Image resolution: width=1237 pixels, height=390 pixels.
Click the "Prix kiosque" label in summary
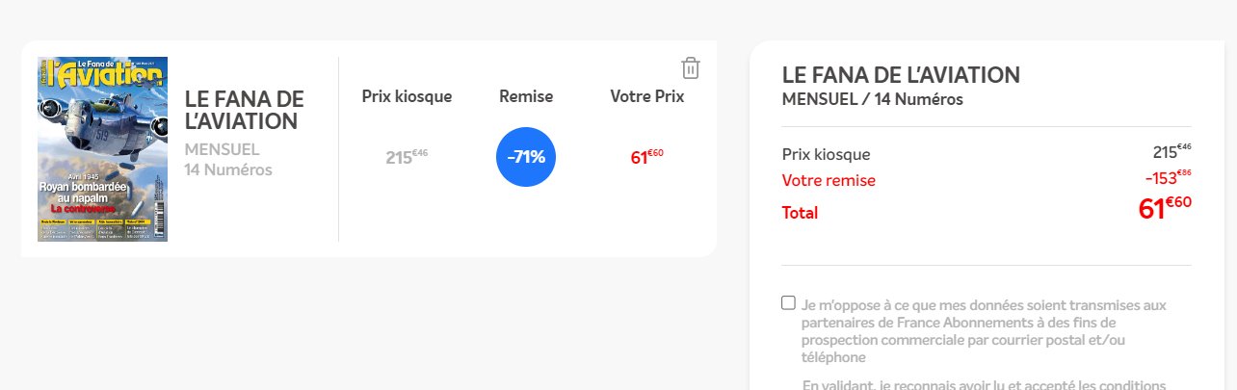pyautogui.click(x=826, y=154)
